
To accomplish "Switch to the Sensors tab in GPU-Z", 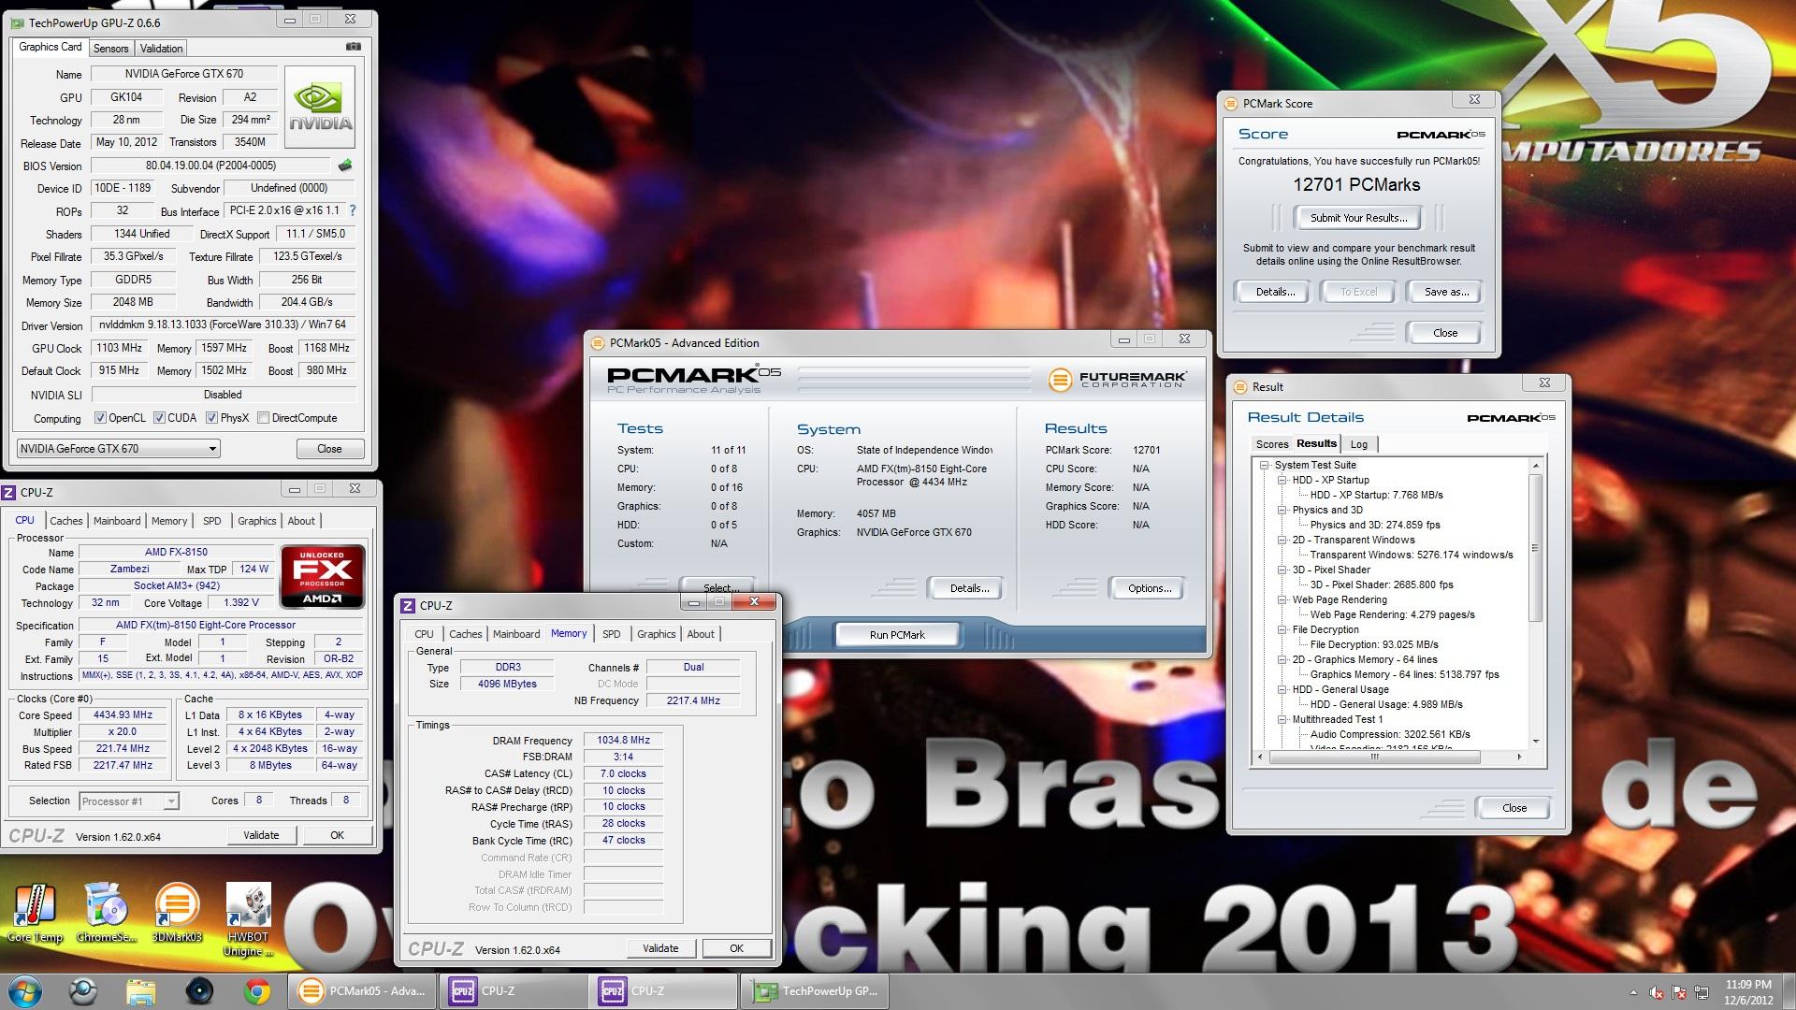I will (x=110, y=48).
